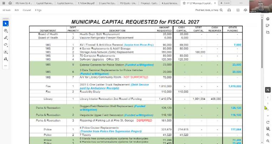The height and width of the screenshot is (144, 272).
Task: Open the All tools menu
Action: tap(6, 10)
